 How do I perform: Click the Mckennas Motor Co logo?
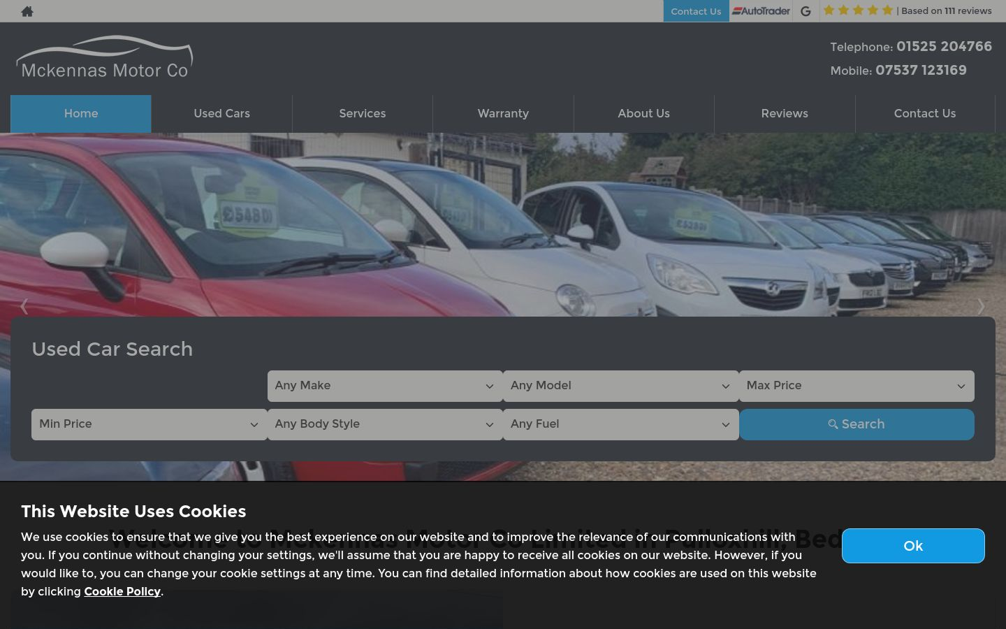point(105,57)
